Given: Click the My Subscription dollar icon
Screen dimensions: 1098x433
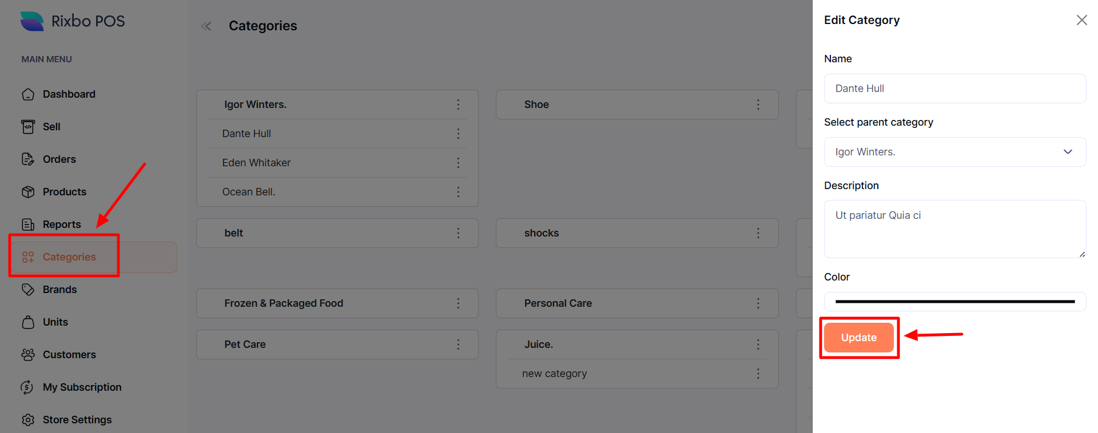Looking at the screenshot, I should point(28,387).
